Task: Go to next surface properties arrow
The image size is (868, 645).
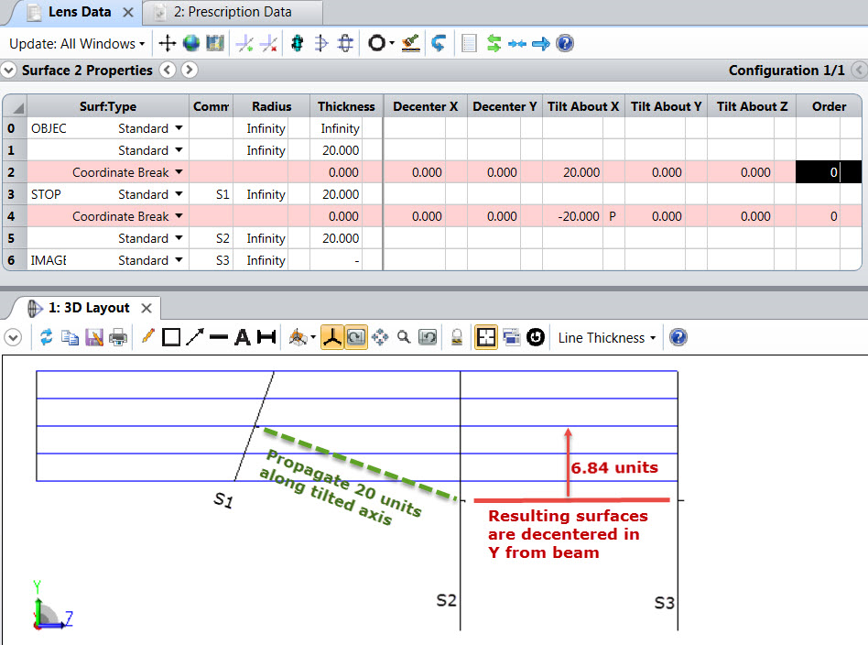Action: tap(190, 70)
